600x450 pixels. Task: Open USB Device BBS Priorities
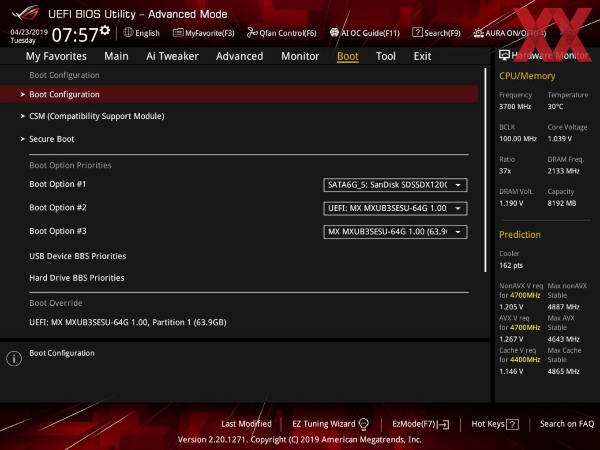pyautogui.click(x=78, y=256)
